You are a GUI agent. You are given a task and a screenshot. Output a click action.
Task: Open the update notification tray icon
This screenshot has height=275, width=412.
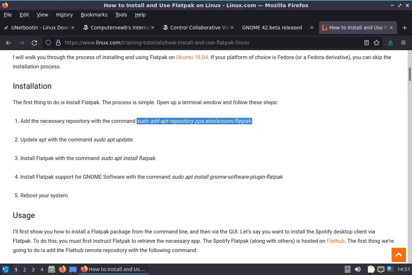pyautogui.click(x=390, y=269)
